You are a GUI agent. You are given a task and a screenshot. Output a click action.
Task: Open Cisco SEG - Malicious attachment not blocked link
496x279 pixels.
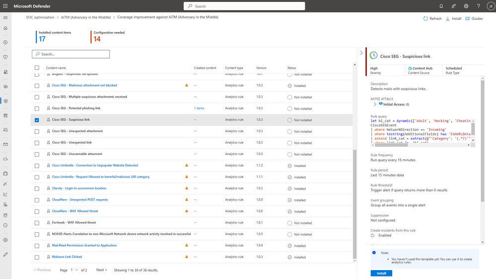84,85
